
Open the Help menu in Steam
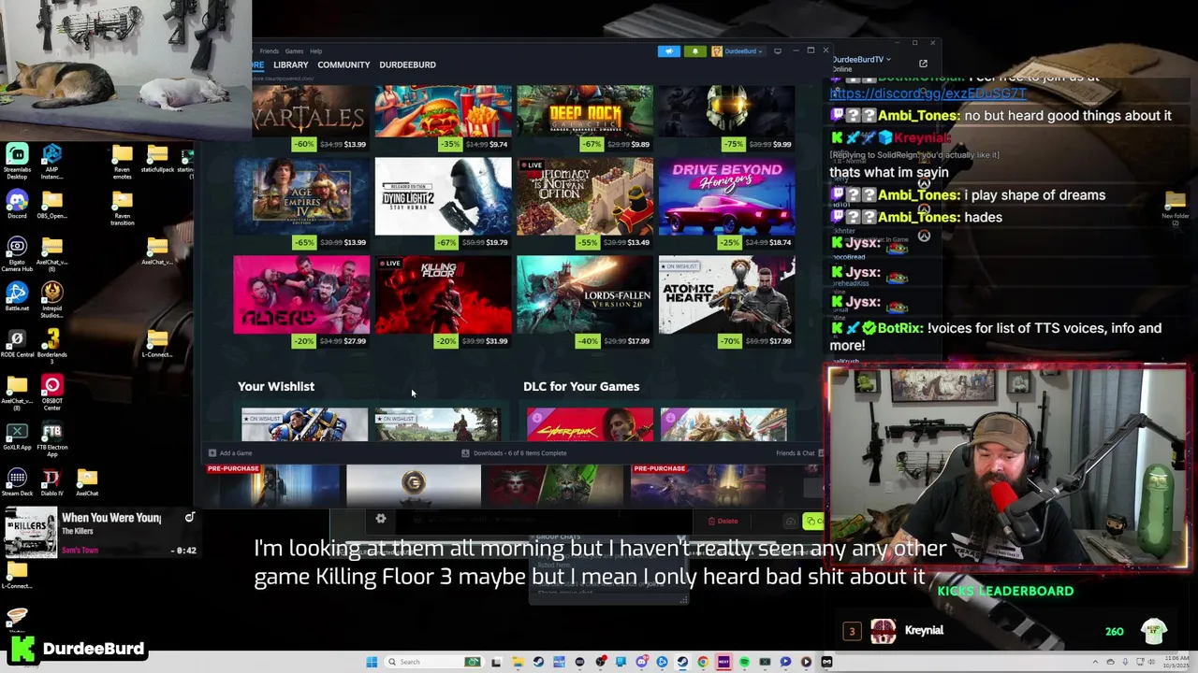point(316,51)
